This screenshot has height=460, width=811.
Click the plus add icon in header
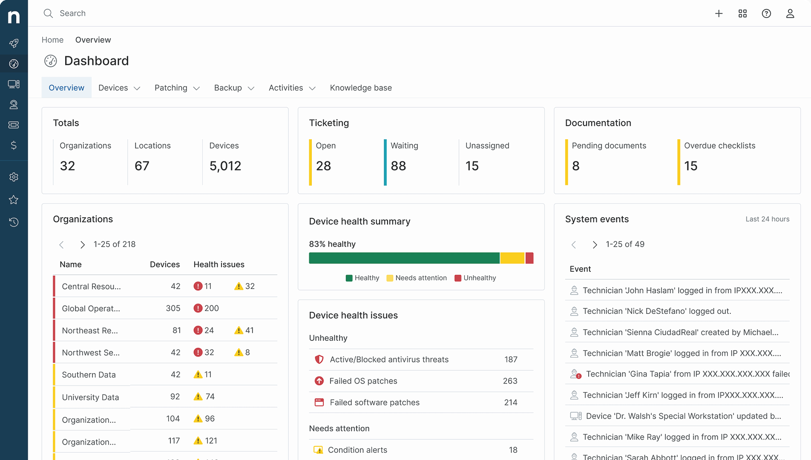[719, 13]
